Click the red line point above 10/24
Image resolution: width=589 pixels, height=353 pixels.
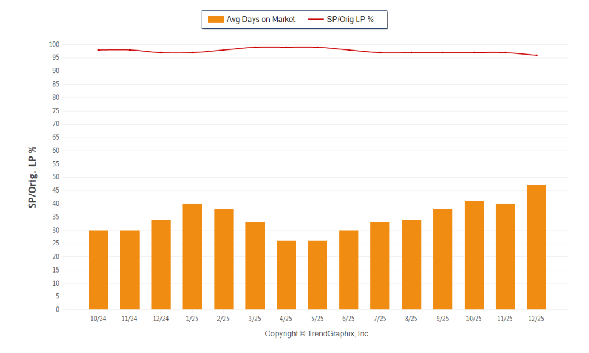pos(98,50)
